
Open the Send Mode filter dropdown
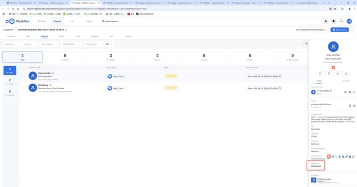click(x=49, y=44)
